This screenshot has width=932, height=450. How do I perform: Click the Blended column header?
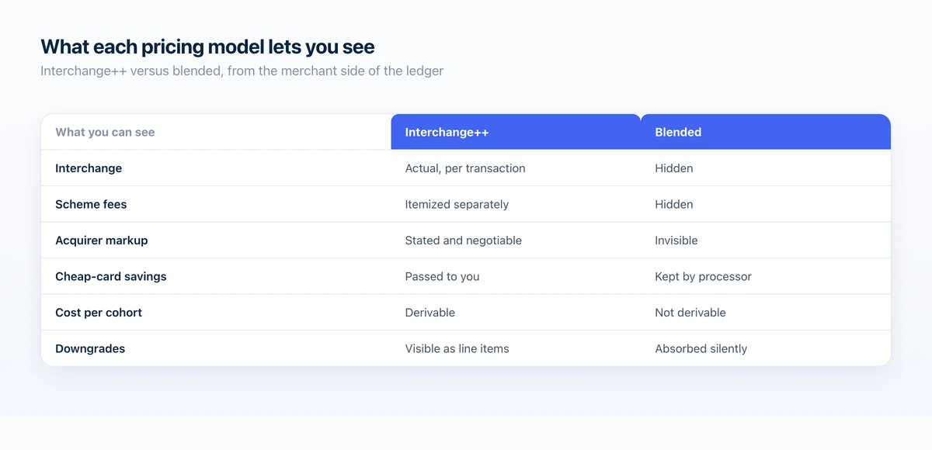(x=766, y=132)
